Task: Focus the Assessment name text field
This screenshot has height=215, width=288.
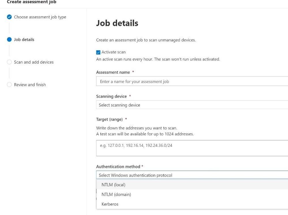Action: (x=192, y=81)
